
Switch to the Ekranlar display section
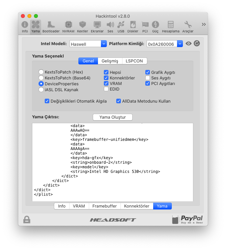pyautogui.click(x=97, y=27)
